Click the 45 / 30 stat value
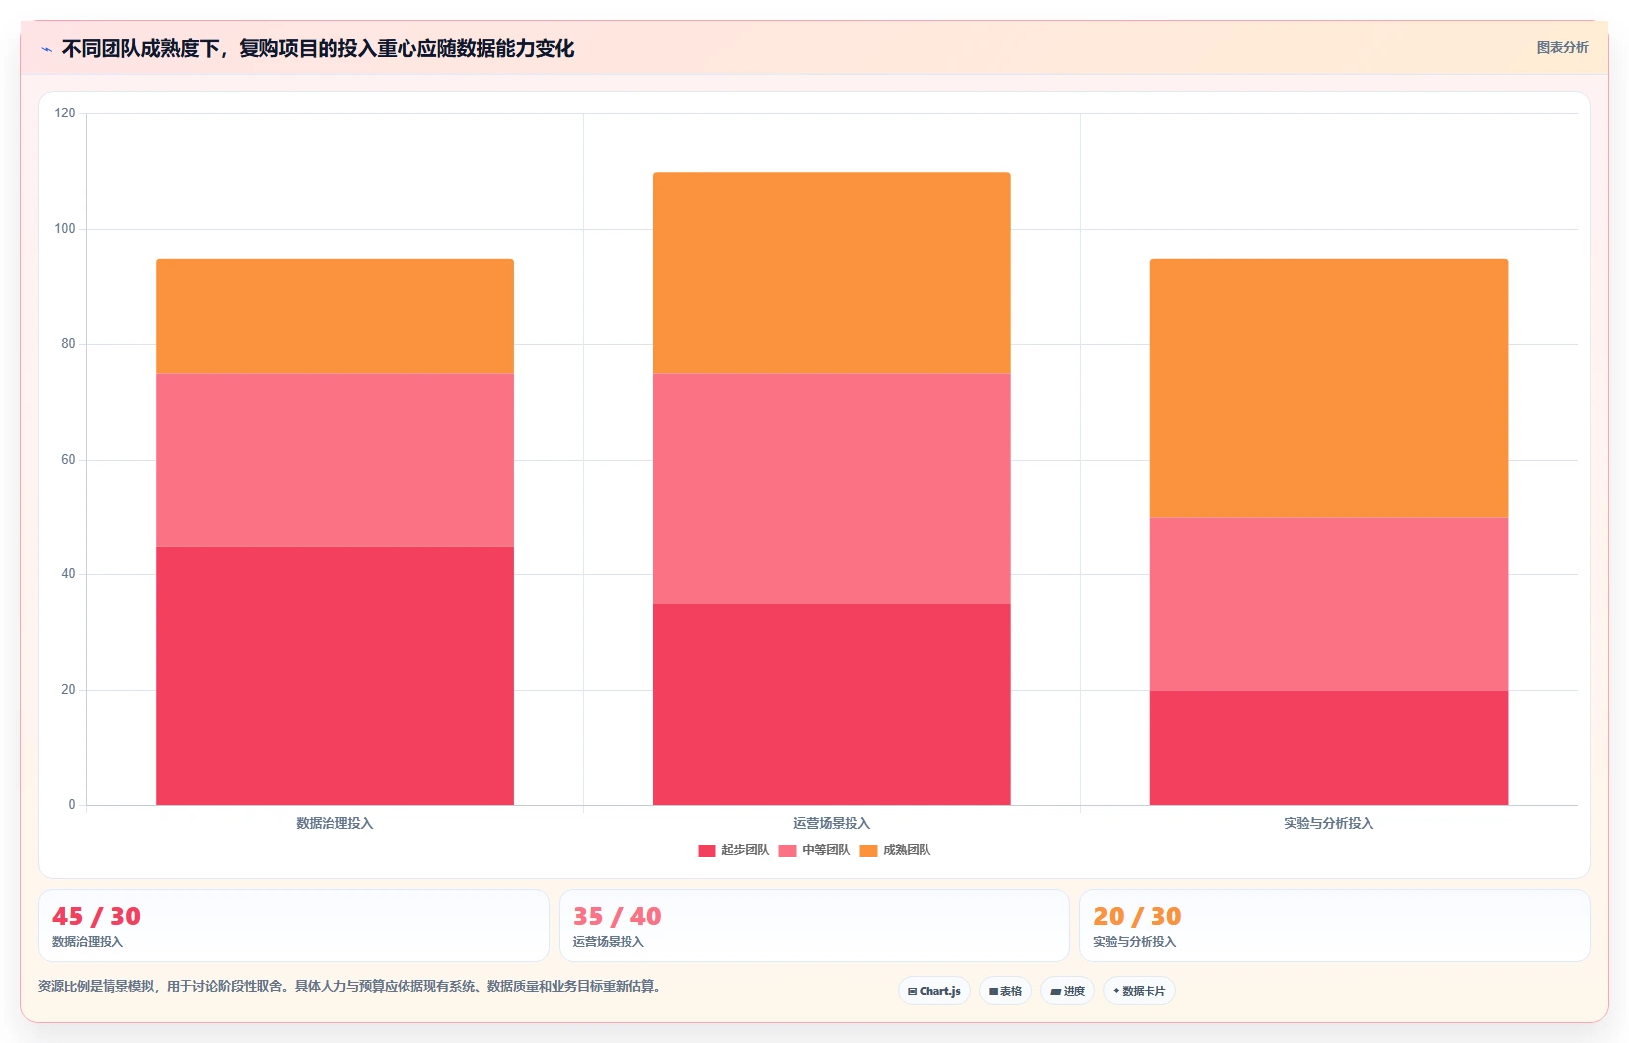The image size is (1629, 1043). click(x=97, y=917)
